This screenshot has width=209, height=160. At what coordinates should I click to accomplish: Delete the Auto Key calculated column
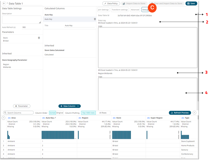point(95,19)
